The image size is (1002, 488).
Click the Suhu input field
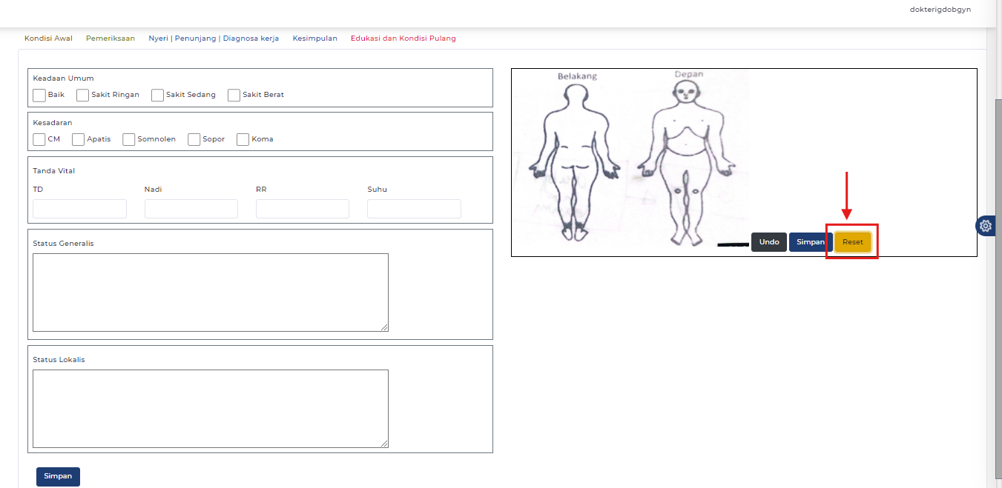413,208
